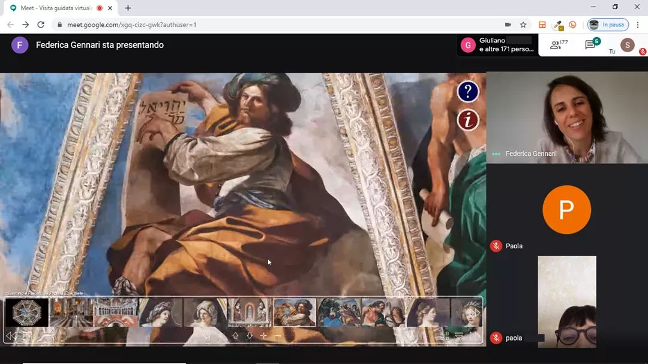The image size is (648, 364).
Task: Open the blue question mark help button
Action: click(x=468, y=92)
